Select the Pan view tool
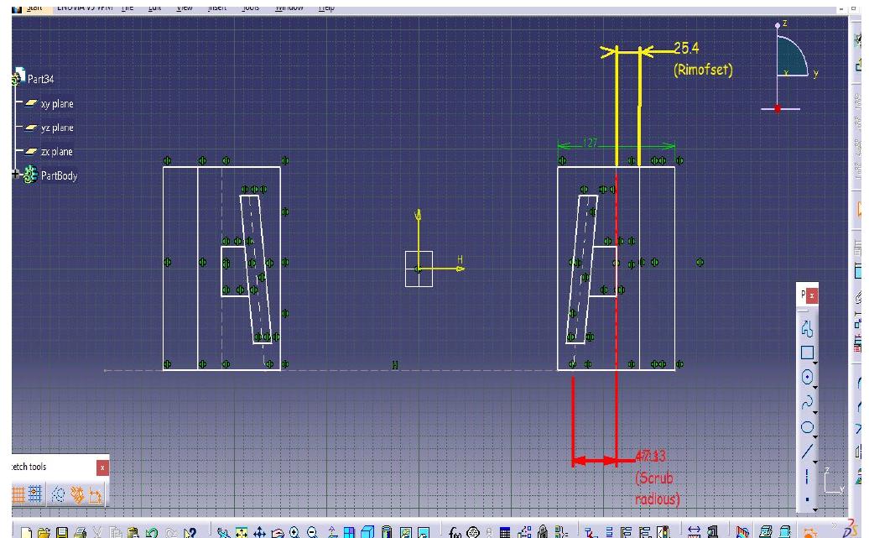The height and width of the screenshot is (538, 869). pos(259,533)
